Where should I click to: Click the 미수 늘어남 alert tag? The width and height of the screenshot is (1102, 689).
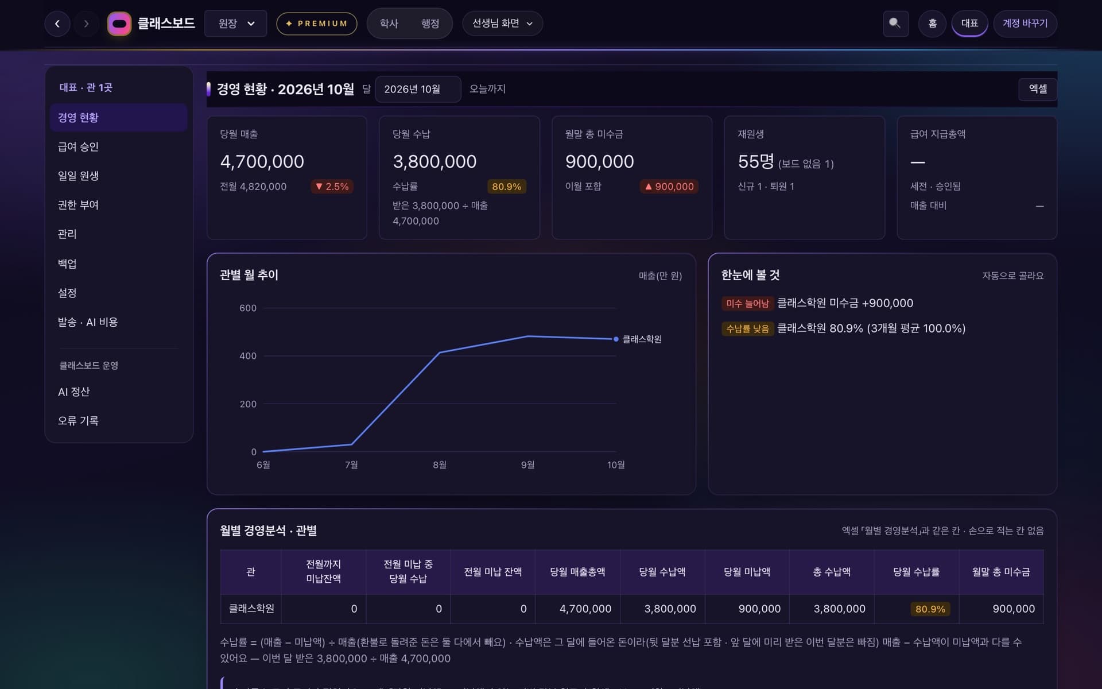click(747, 303)
